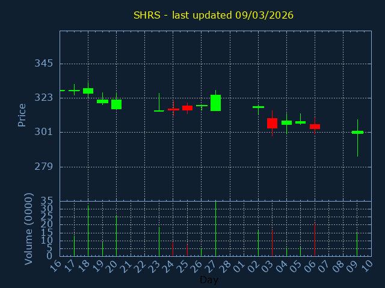Viewport: 385px width, 288px height.
Task: Click day label 21 on the x-axis
Action: coord(126,266)
